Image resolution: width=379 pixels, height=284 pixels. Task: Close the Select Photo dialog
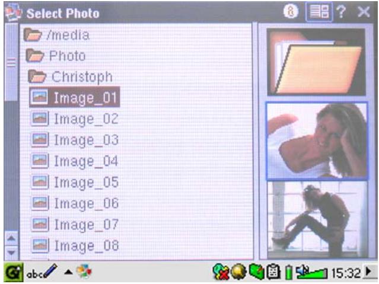[364, 12]
